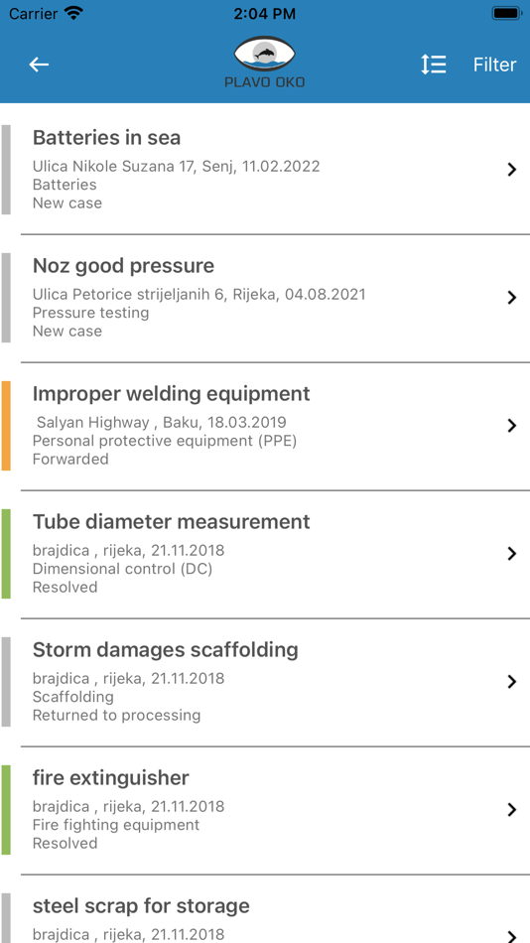530x943 pixels.
Task: Open chevron for Storm damages scaffolding
Action: (x=512, y=681)
